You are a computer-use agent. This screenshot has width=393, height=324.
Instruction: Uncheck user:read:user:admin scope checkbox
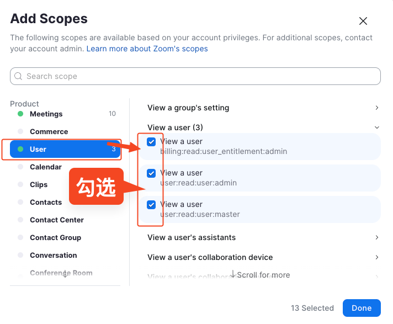pos(151,173)
